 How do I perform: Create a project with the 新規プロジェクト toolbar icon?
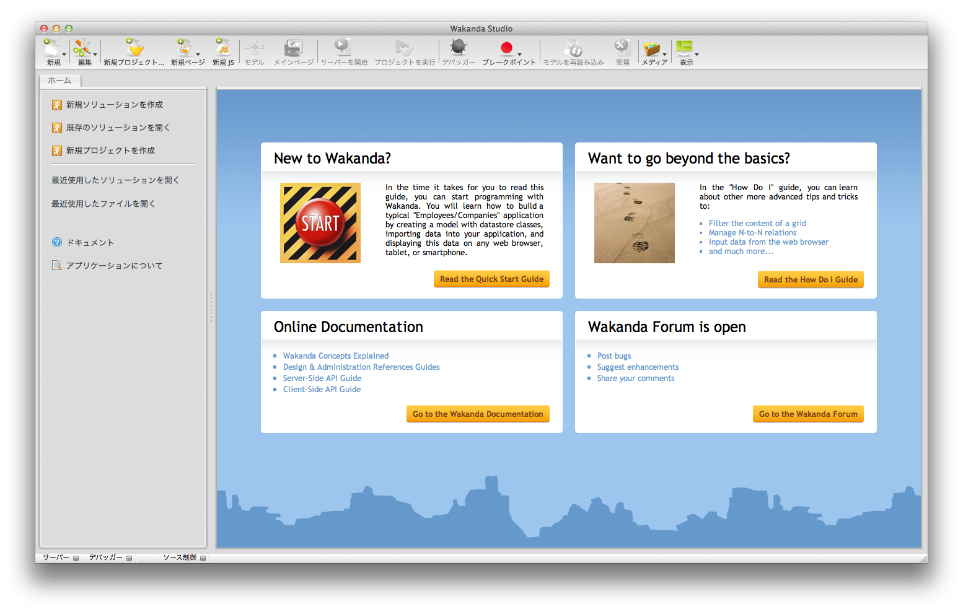tap(134, 48)
